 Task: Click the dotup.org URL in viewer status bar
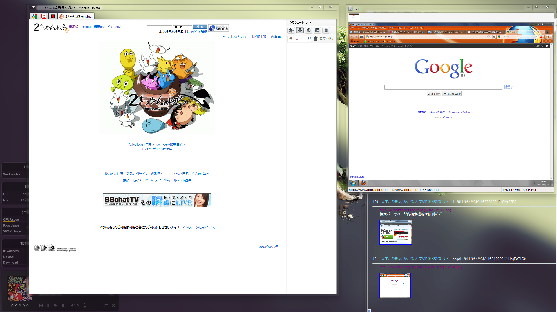tap(394, 190)
